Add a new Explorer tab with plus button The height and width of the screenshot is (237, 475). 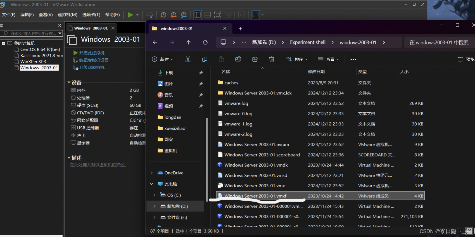click(x=240, y=29)
